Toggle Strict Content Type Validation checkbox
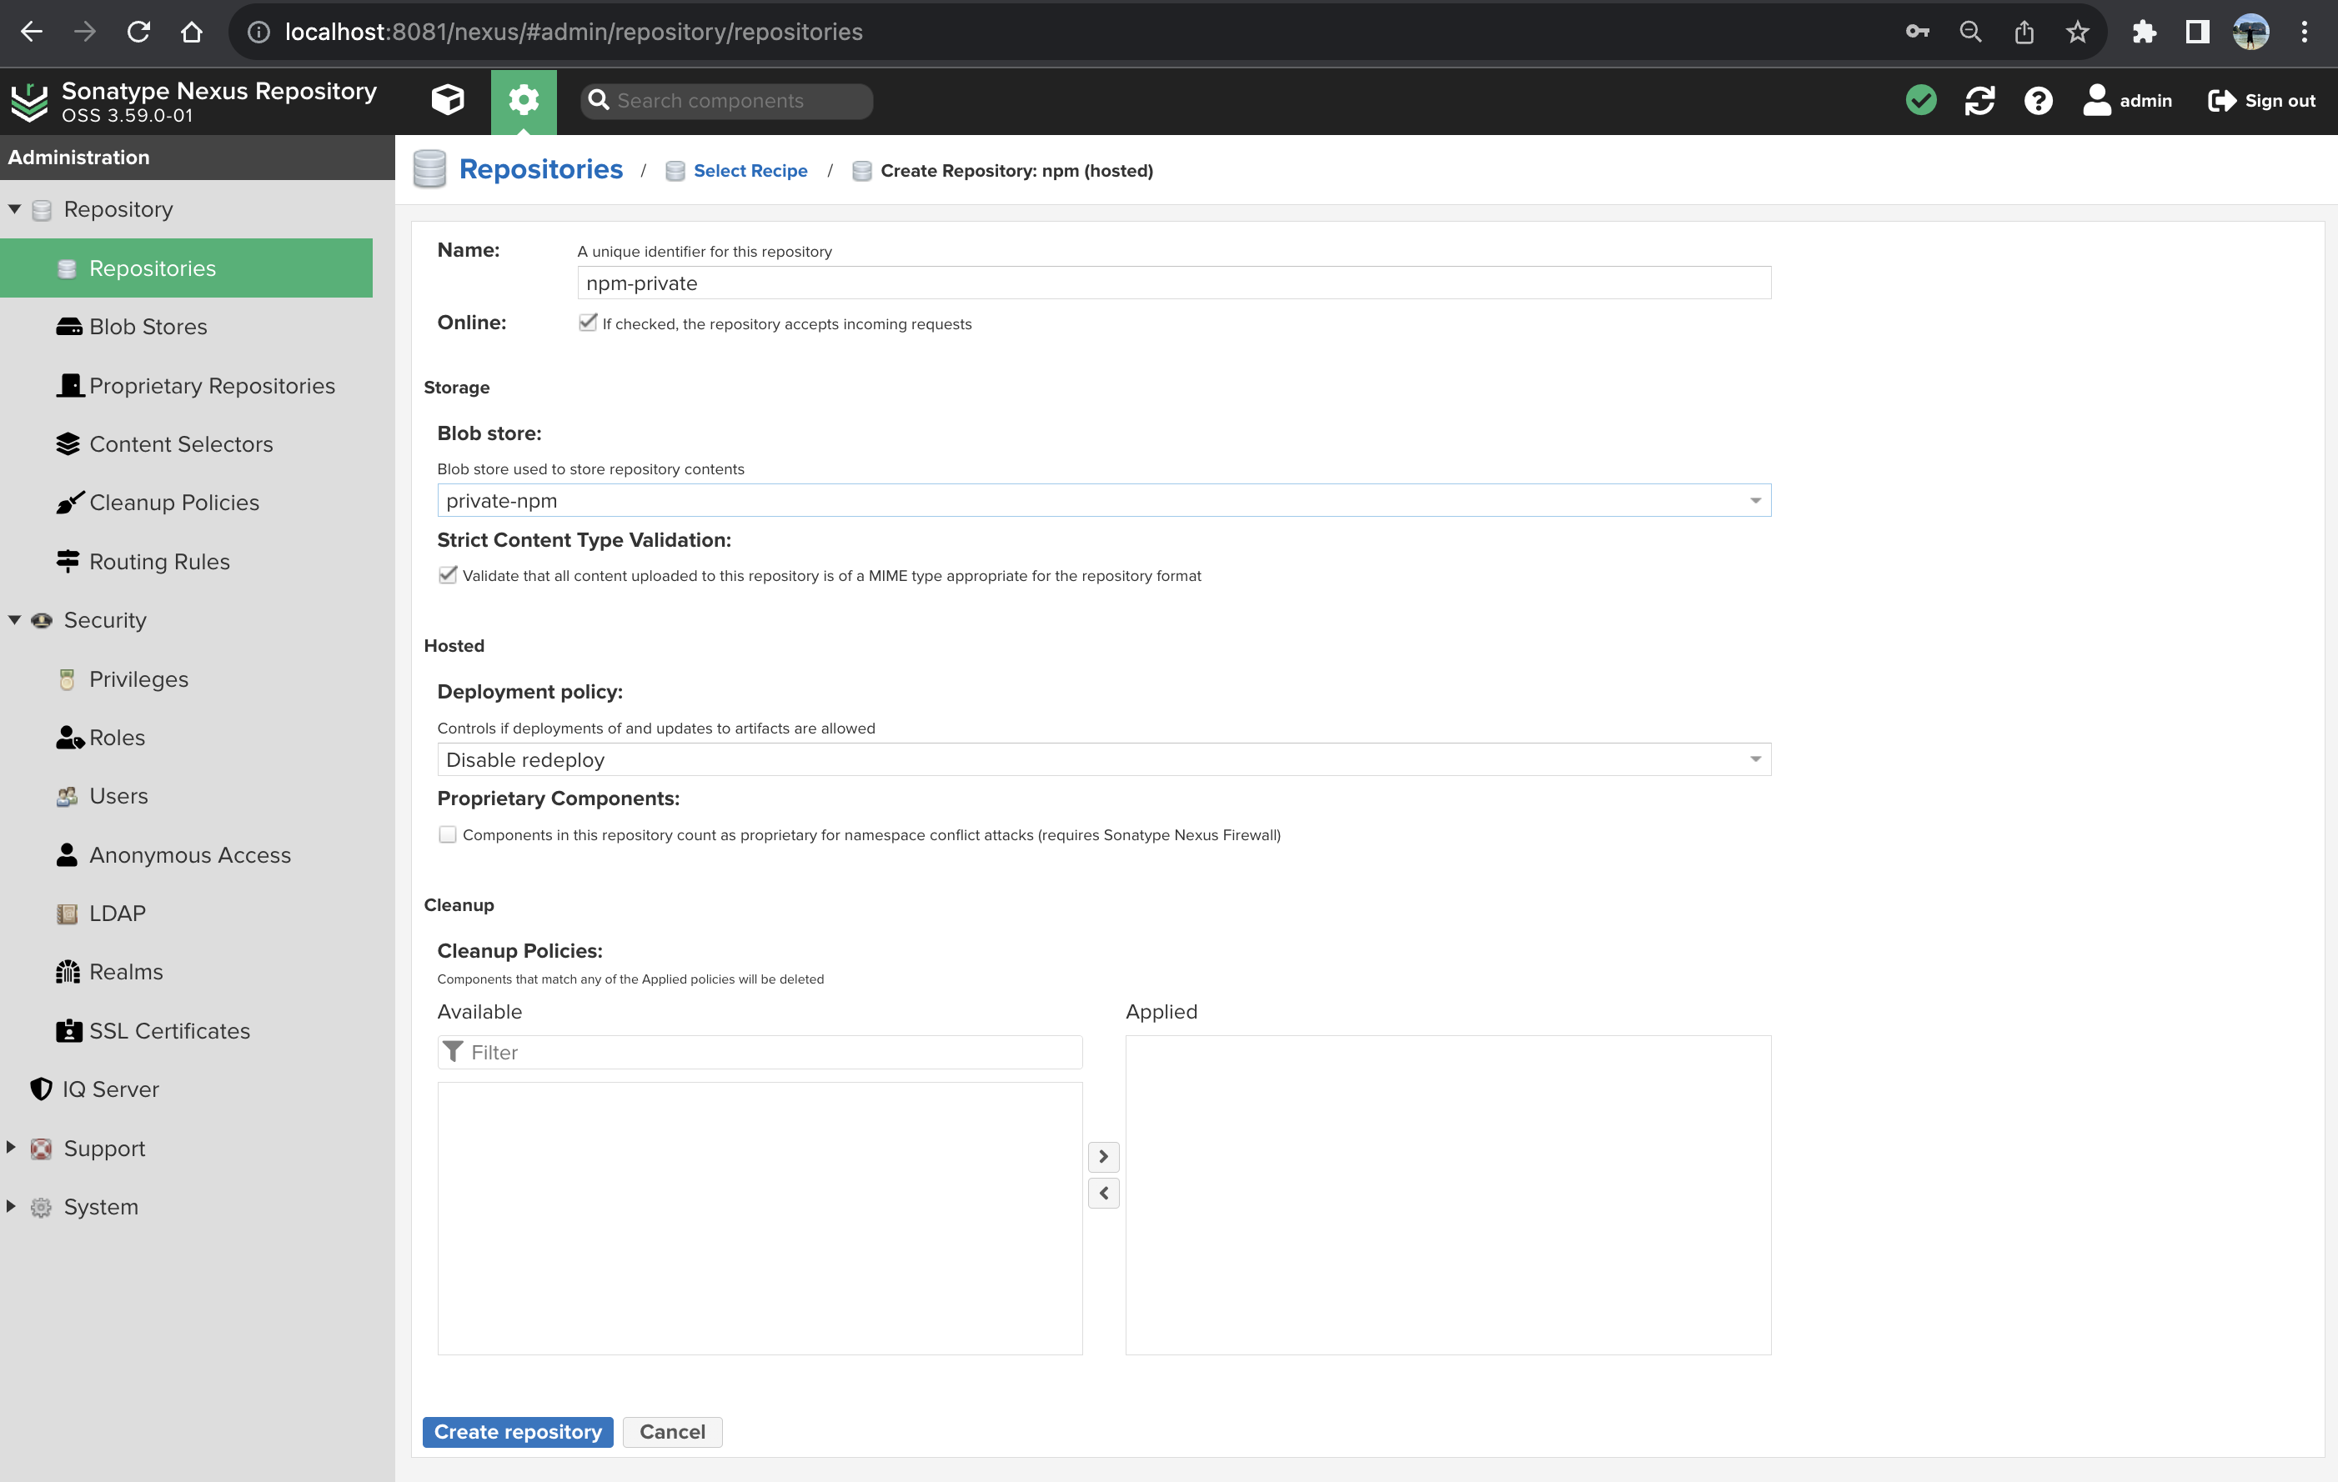This screenshot has width=2338, height=1482. coord(448,574)
